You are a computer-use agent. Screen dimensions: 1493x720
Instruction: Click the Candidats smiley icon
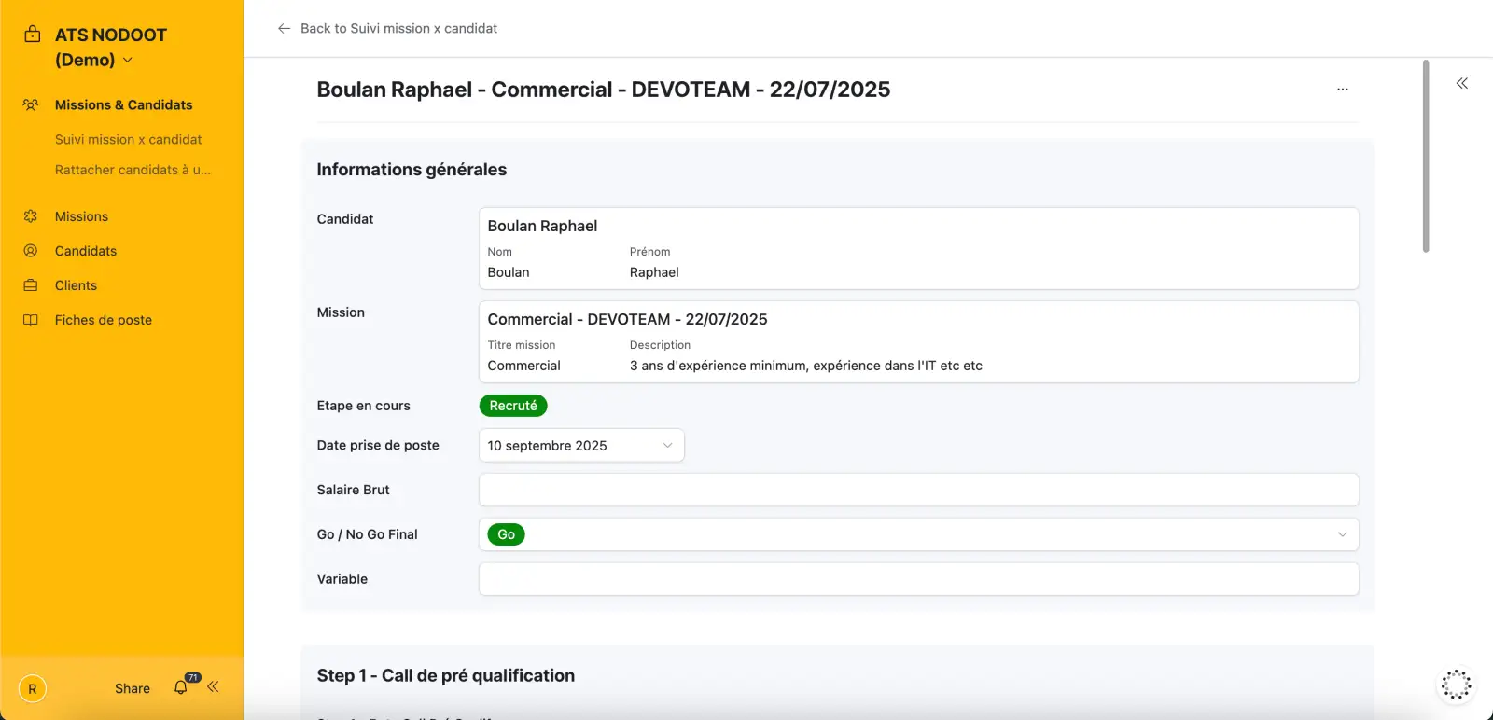pos(31,251)
